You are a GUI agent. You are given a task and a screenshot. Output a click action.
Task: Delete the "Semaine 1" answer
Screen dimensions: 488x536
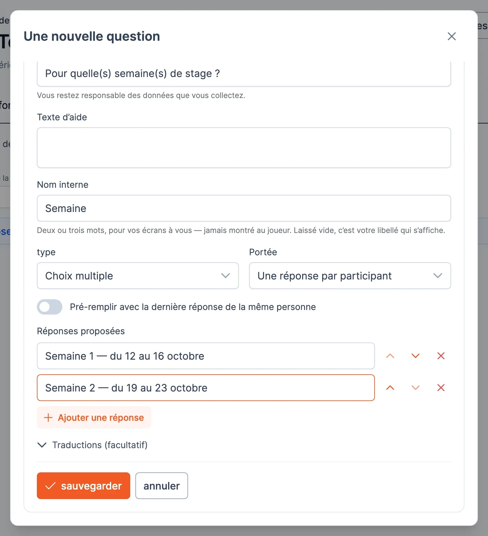coord(441,356)
